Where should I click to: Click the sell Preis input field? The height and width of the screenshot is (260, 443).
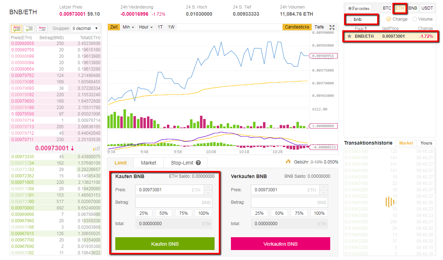[286, 190]
